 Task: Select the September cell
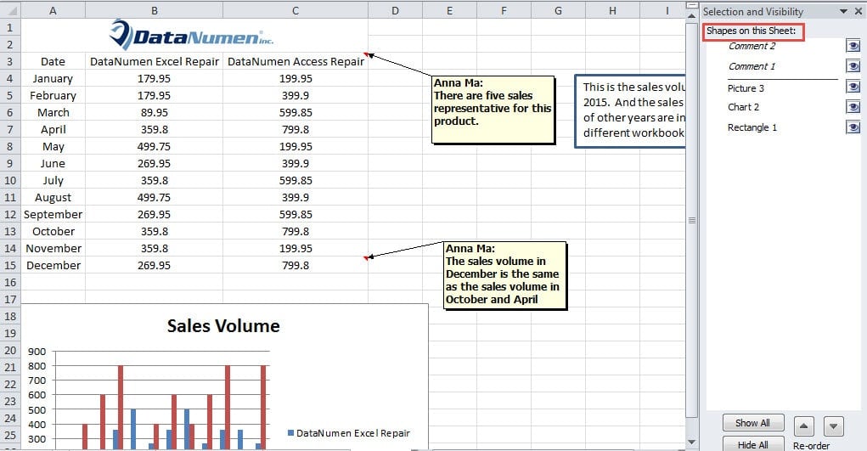53,214
